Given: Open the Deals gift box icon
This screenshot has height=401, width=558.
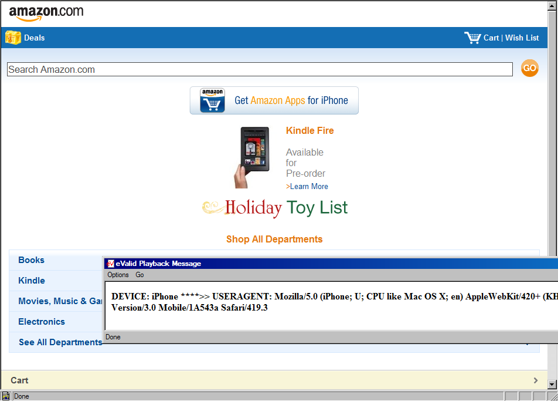Looking at the screenshot, I should point(13,38).
